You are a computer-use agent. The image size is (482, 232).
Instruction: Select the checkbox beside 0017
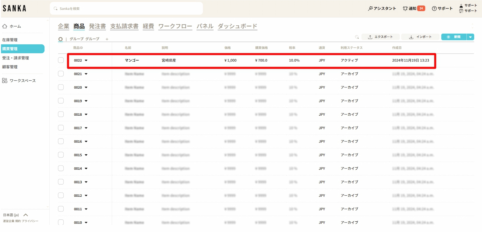pos(61,128)
